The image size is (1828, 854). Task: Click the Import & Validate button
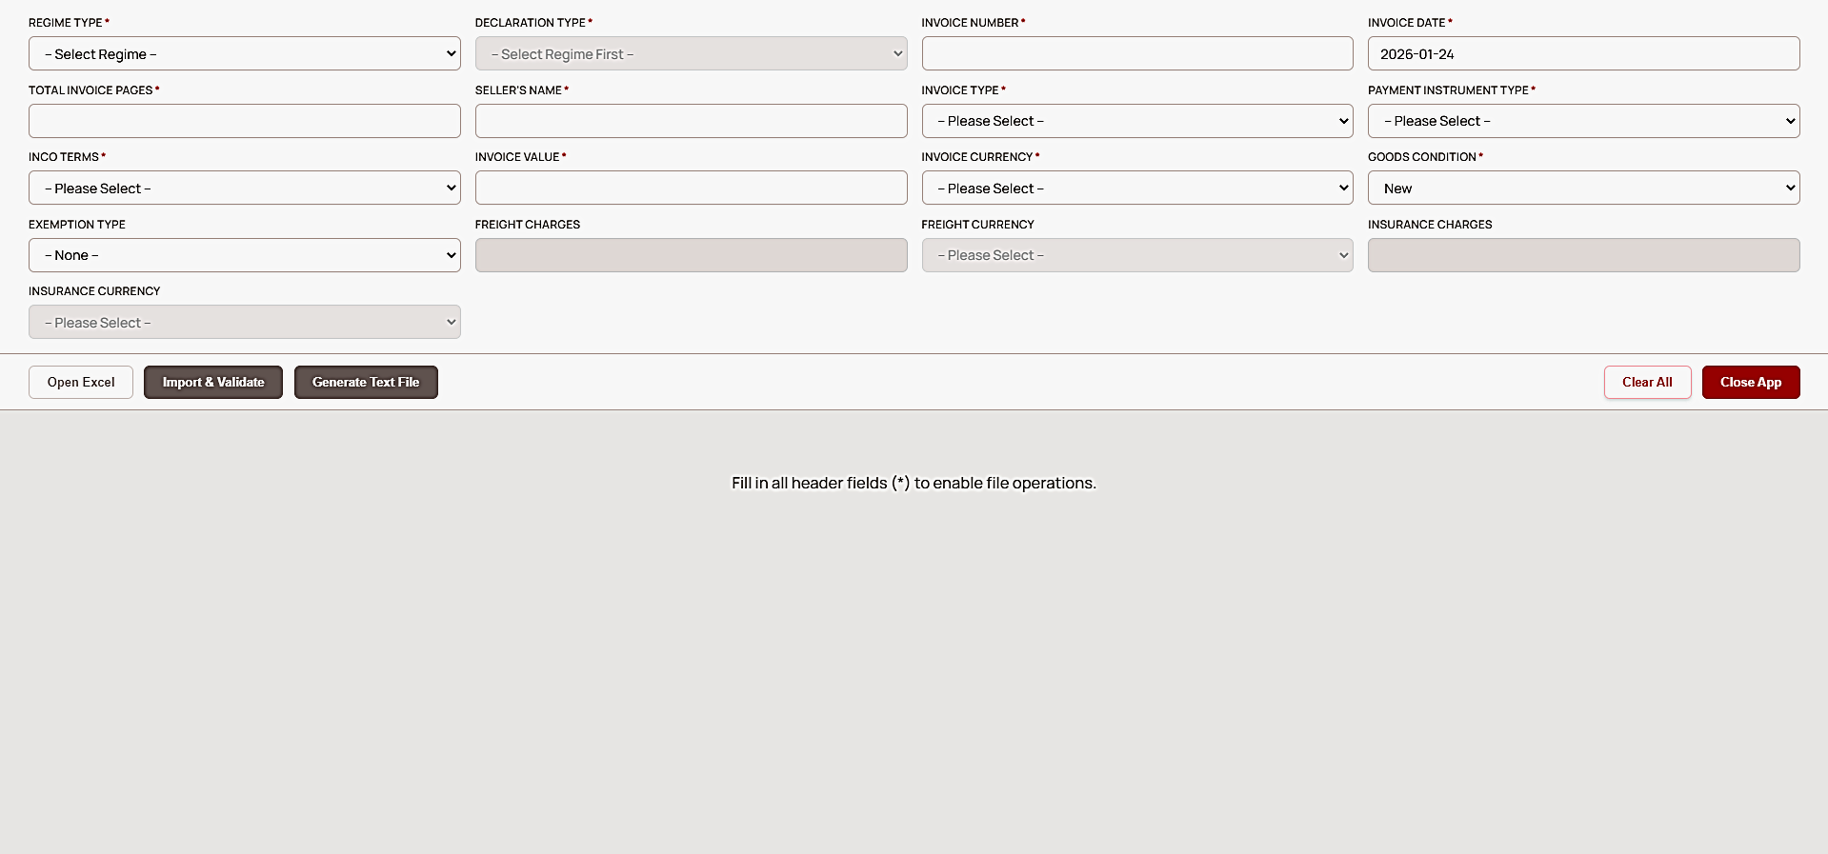(213, 382)
